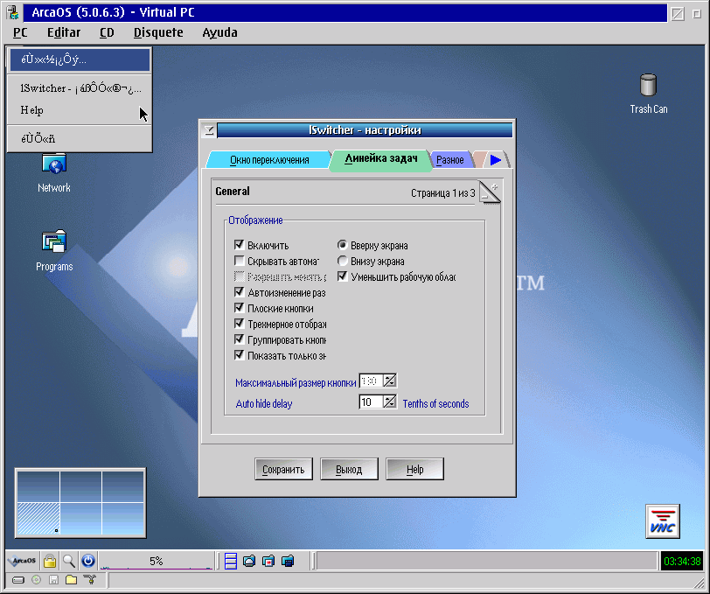Click the General page heading
The image size is (710, 594).
point(233,192)
